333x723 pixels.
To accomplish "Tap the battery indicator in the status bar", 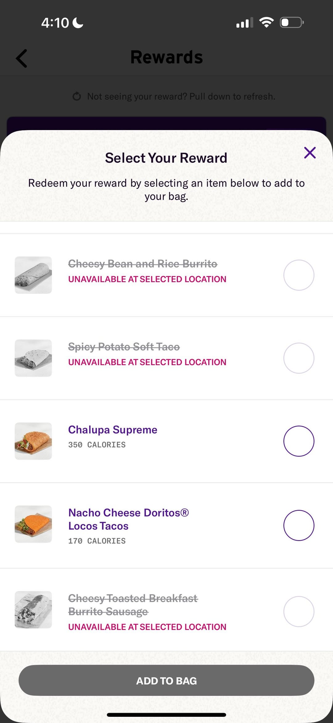I will coord(291,23).
